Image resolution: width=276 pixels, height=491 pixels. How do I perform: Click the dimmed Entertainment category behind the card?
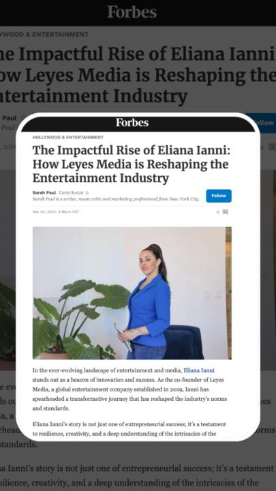tap(44, 35)
